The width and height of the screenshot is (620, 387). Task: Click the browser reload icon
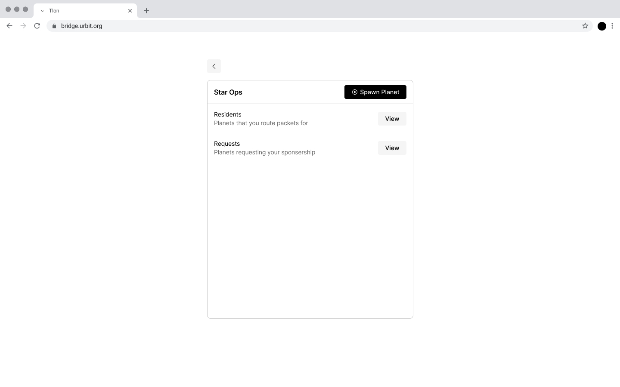[37, 26]
